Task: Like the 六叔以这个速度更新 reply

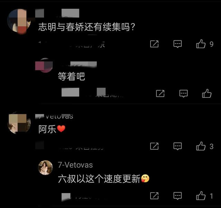Action: [x=201, y=196]
